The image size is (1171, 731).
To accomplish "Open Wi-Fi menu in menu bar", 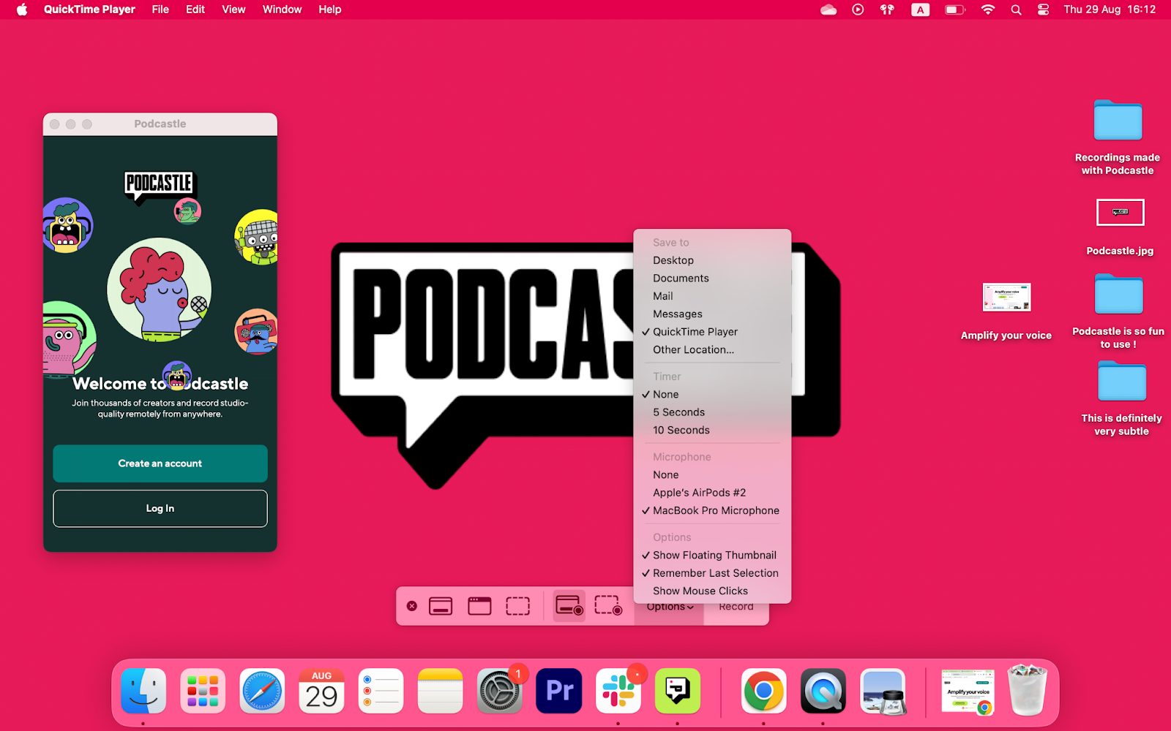I will click(x=988, y=10).
